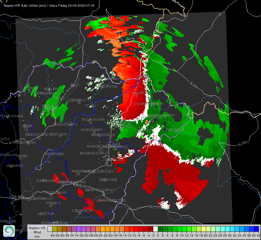Click the NÁDUDVAR city label
The width and height of the screenshot is (261, 240).
[81, 171]
